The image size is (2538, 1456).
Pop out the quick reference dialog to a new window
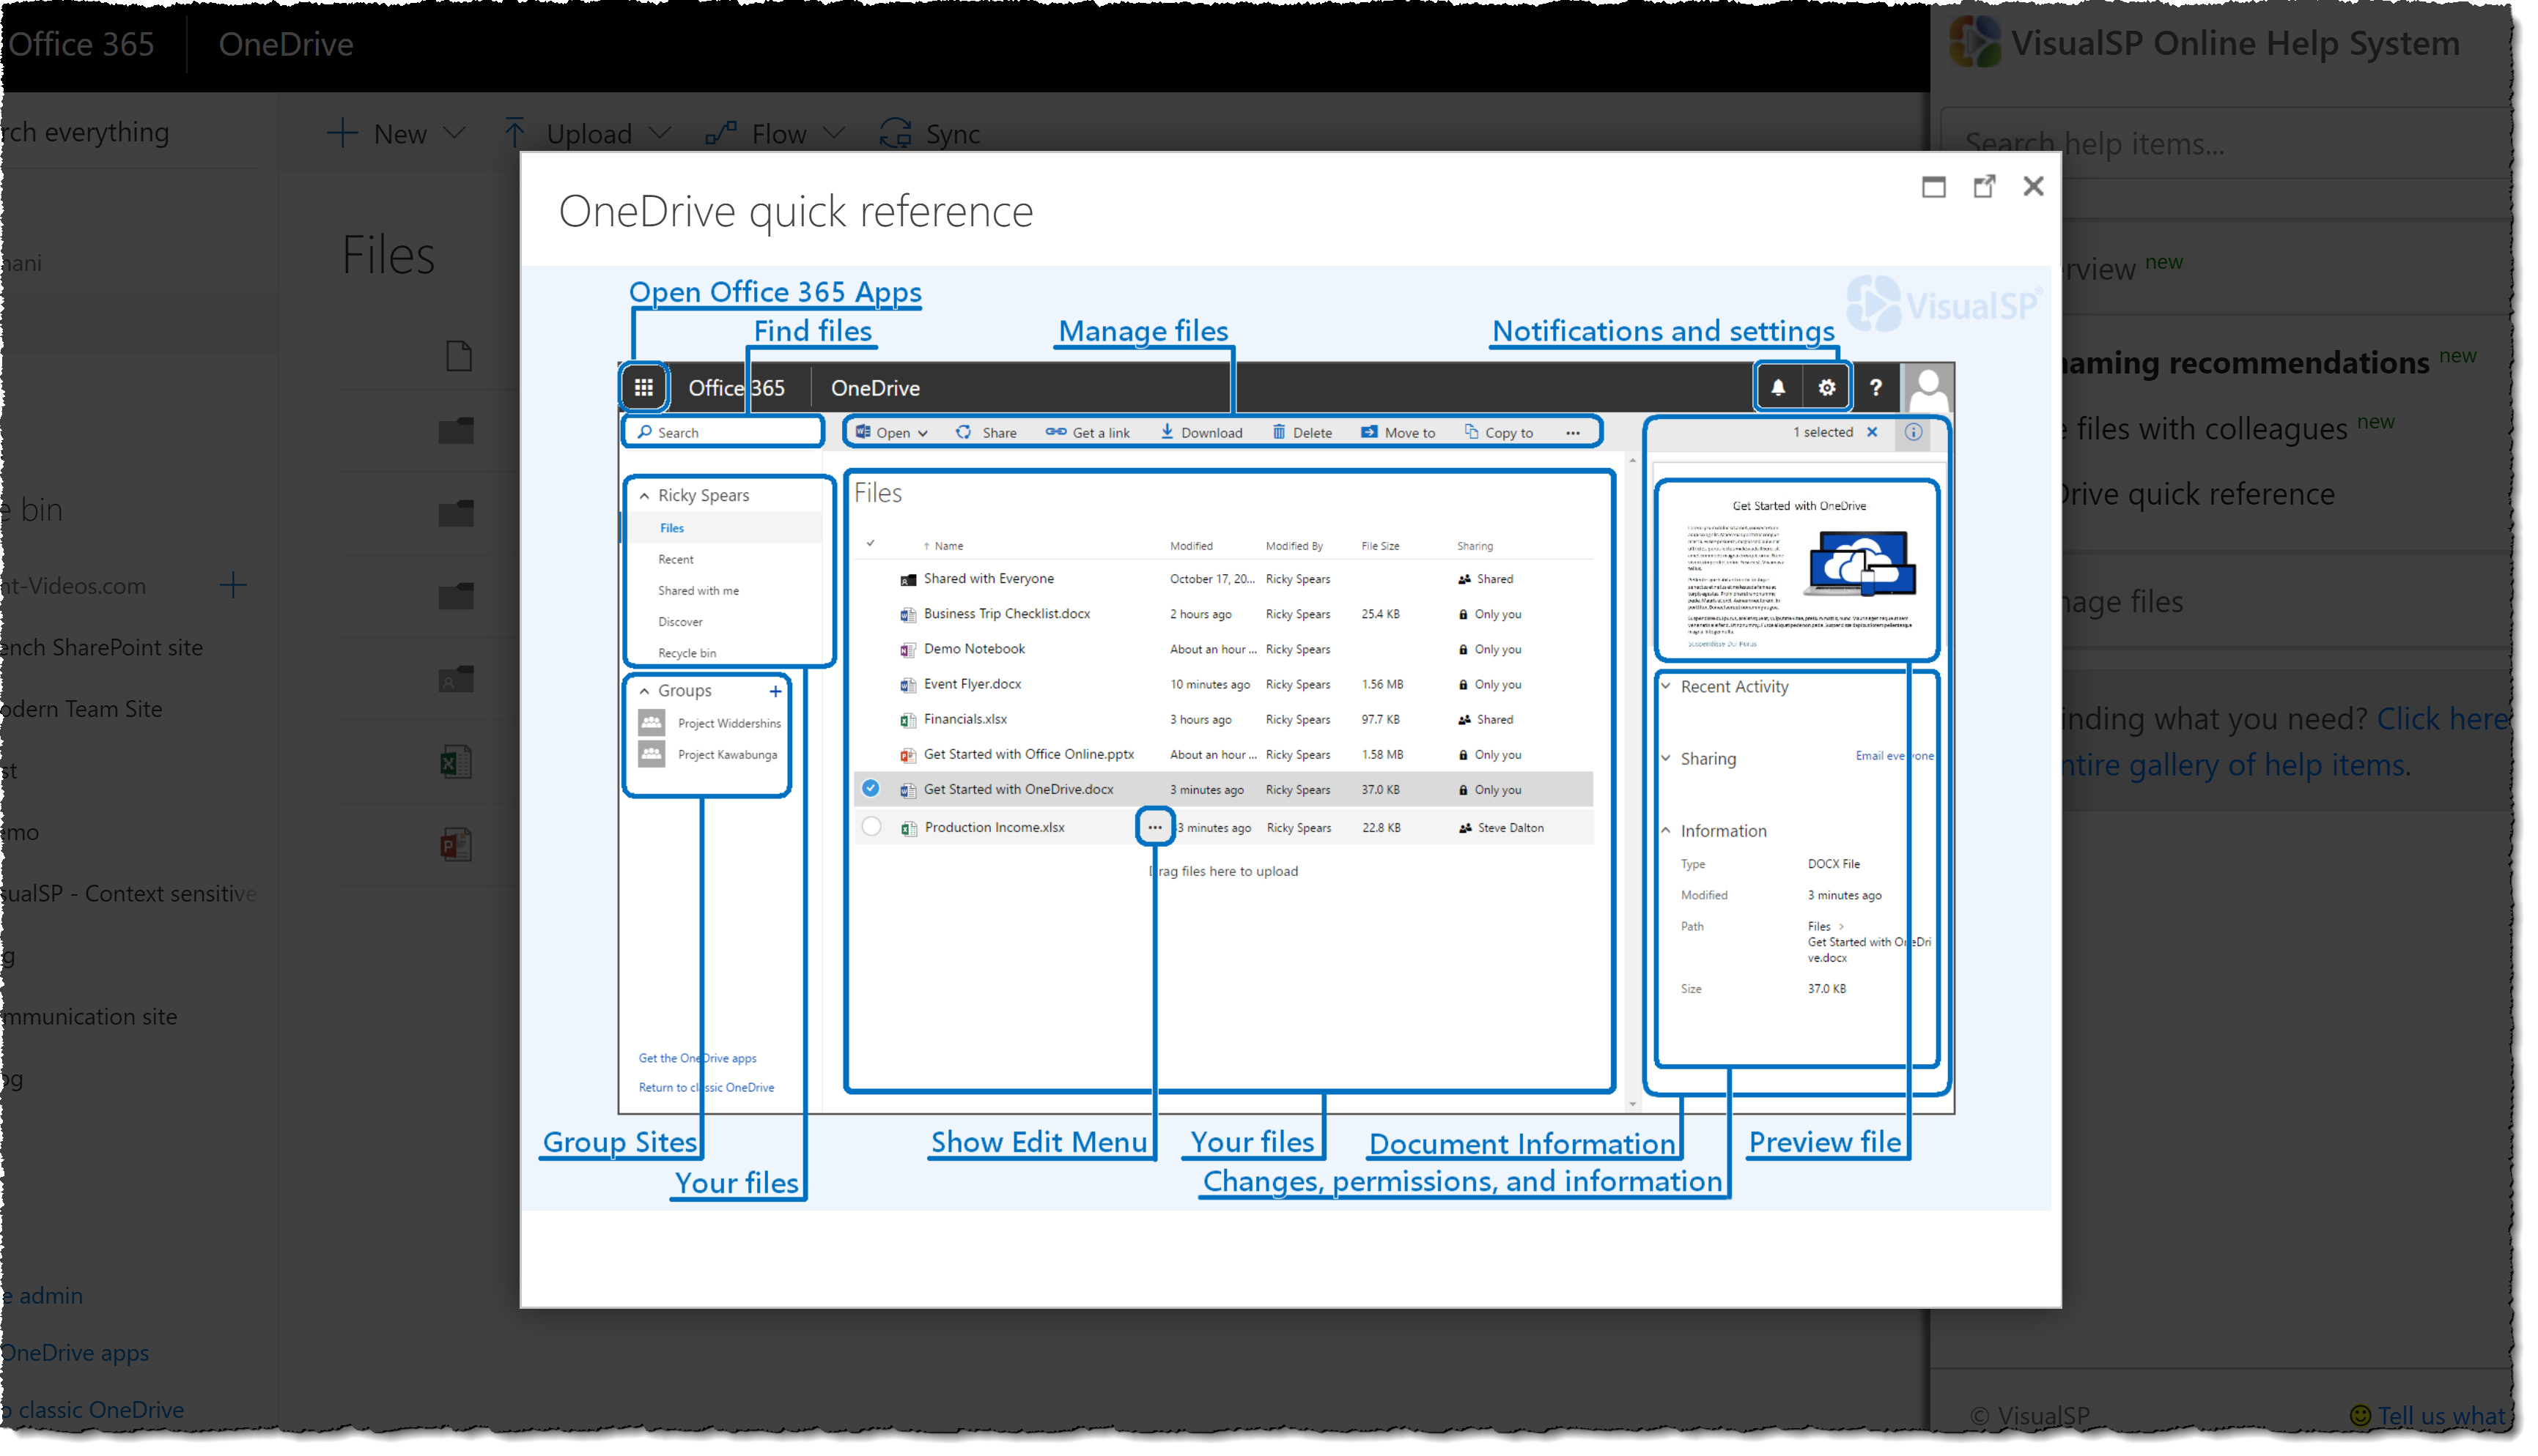pos(1986,187)
